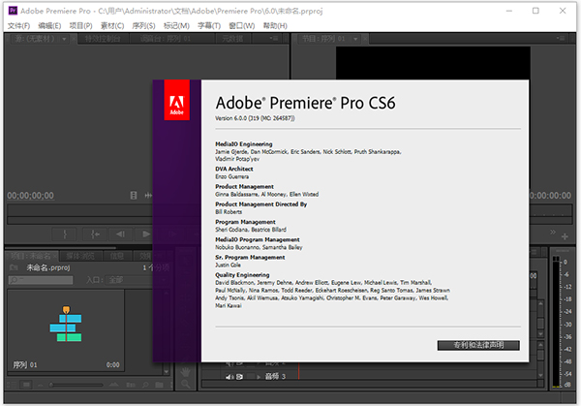Expand audio track 3 disclosure triangle
Viewport: 581px width, 406px height.
pos(257,375)
